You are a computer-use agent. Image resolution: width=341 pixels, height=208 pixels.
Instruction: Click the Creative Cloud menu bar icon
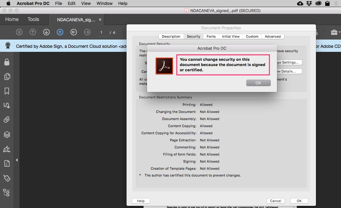pos(318,3)
